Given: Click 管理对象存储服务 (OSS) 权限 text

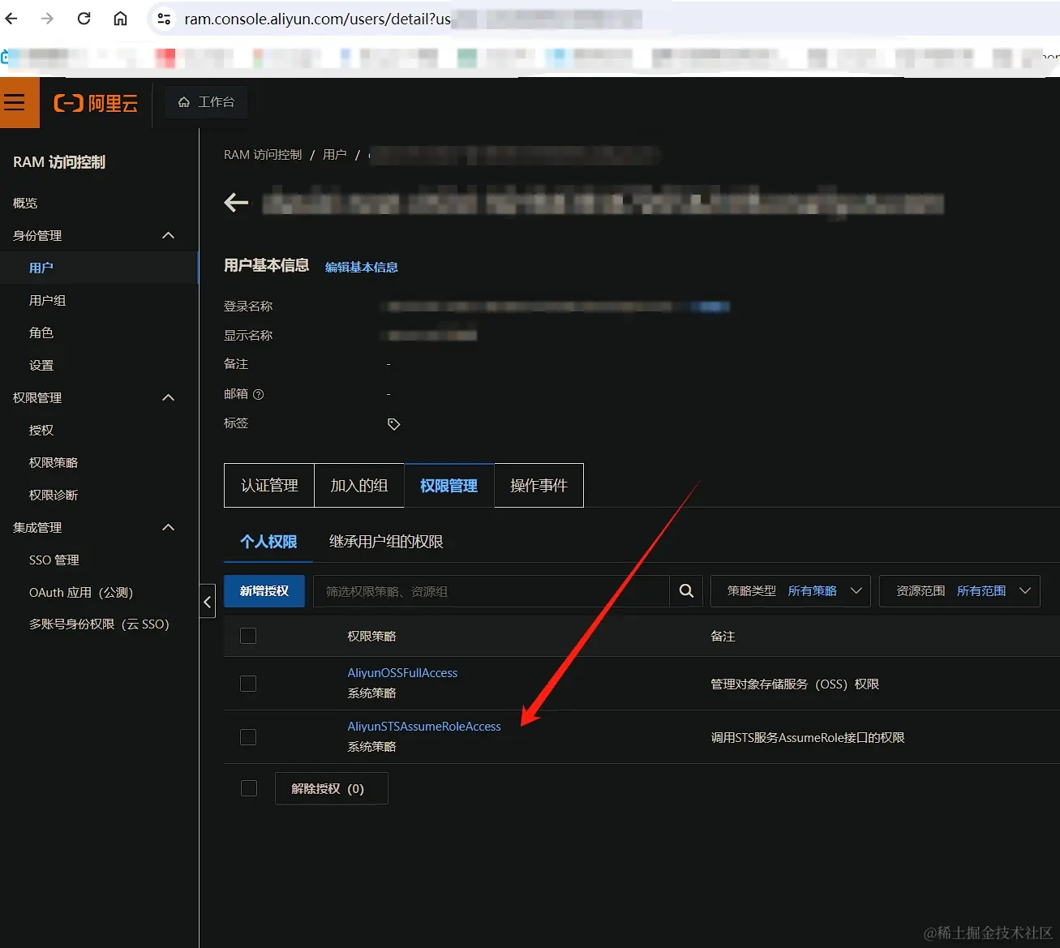Looking at the screenshot, I should (795, 684).
